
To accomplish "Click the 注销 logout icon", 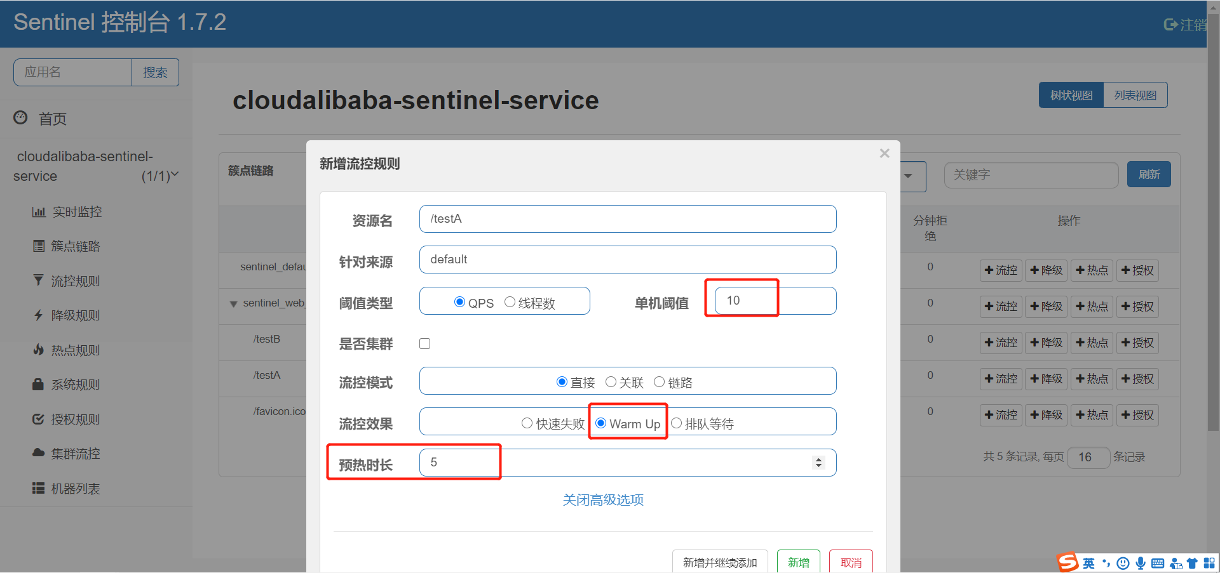I will coord(1170,25).
